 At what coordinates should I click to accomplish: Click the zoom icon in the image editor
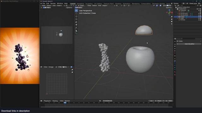pyautogui.click(x=72, y=70)
